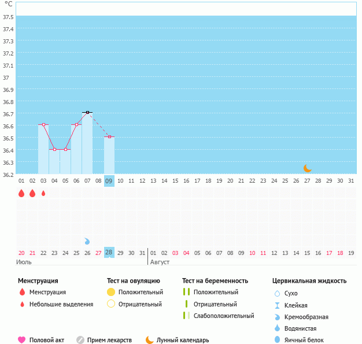Screen dimensions: 362x344
Task: Click the Лунный календарь moon icon in legend
Action: (150, 340)
